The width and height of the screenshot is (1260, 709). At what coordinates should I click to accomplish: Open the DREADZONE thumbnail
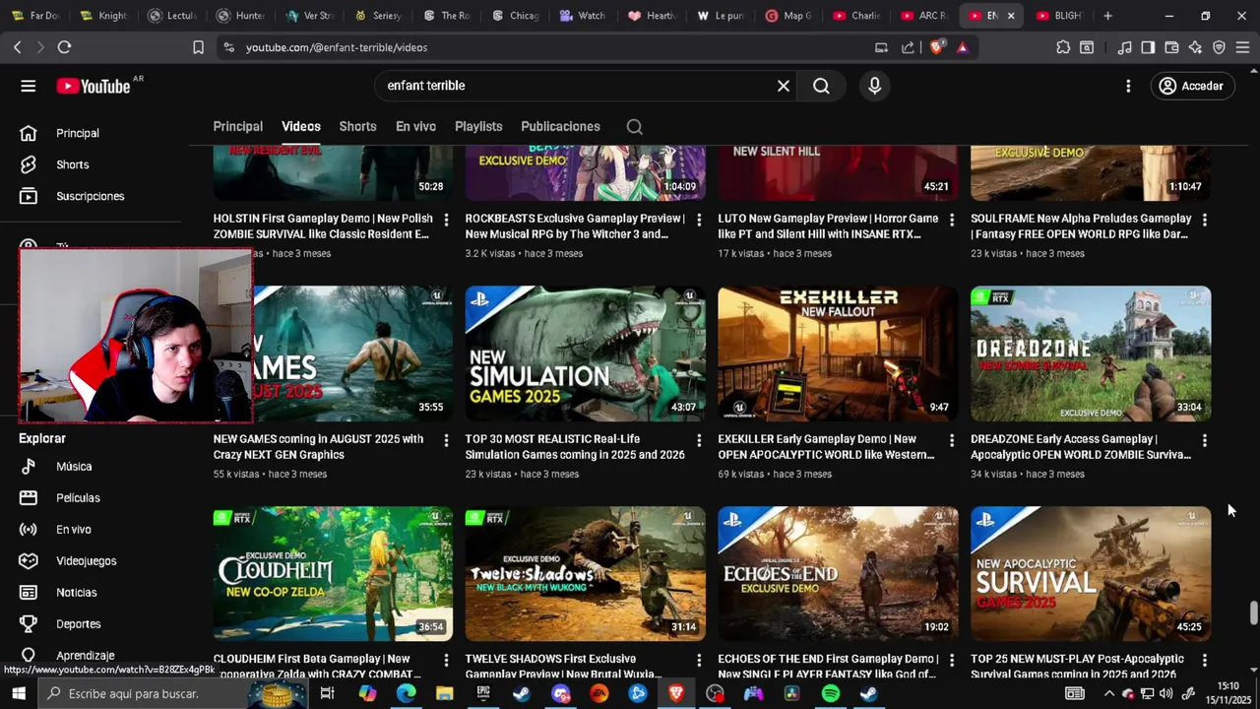pyautogui.click(x=1091, y=354)
